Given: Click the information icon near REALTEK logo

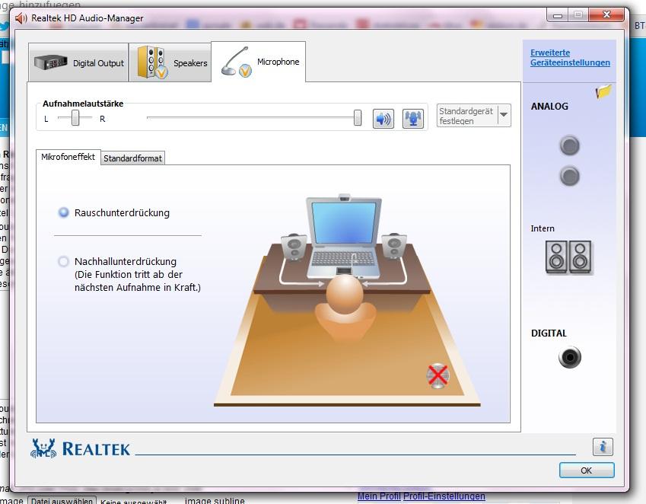Looking at the screenshot, I should pos(602,447).
